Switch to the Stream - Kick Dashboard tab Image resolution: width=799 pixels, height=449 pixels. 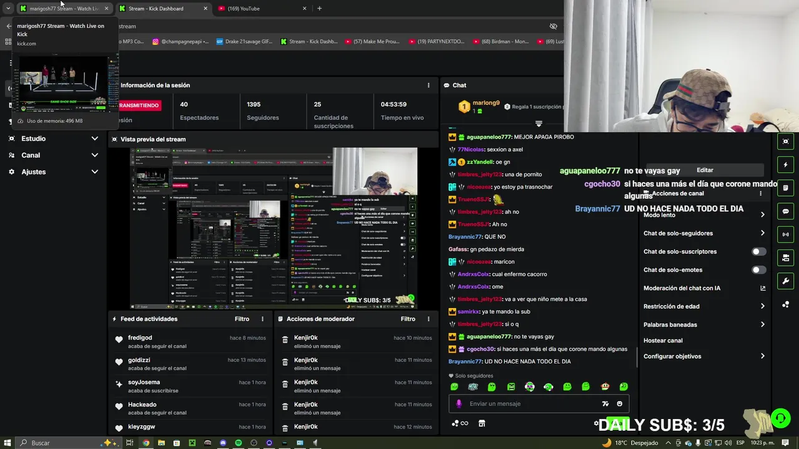pos(164,9)
